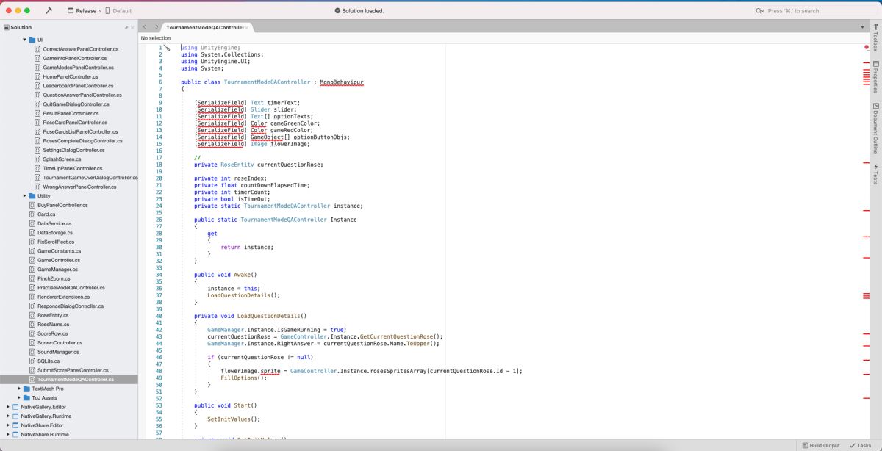The width and height of the screenshot is (882, 451).
Task: Open the Document Outline side panel
Action: click(875, 128)
